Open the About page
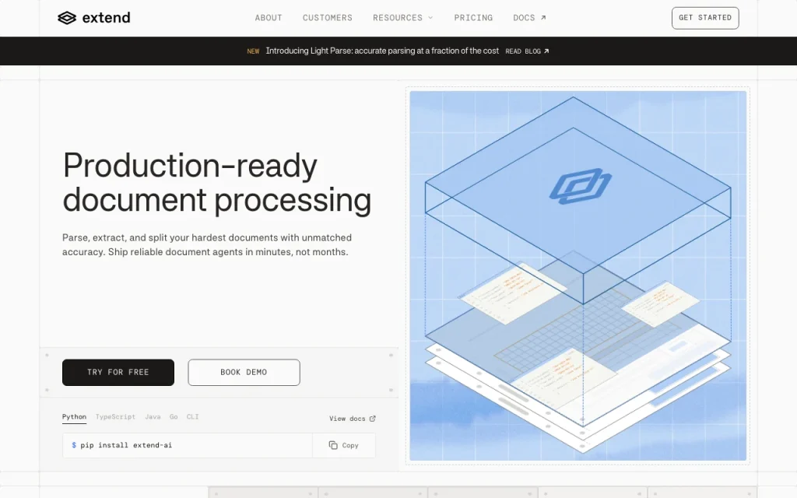Viewport: 797px width, 498px height. (269, 18)
